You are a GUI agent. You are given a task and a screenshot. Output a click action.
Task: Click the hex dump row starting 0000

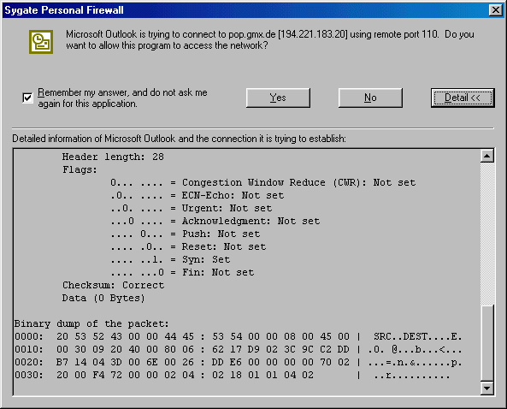[239, 336]
